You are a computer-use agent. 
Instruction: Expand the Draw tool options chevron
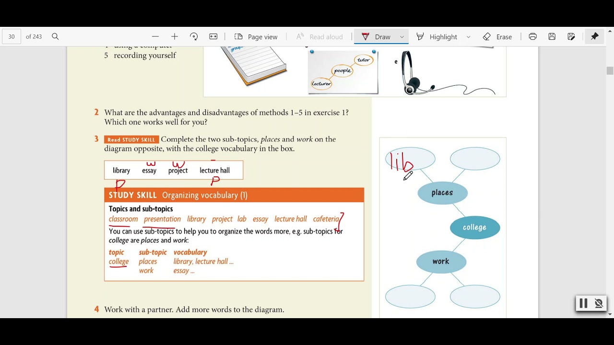(402, 37)
